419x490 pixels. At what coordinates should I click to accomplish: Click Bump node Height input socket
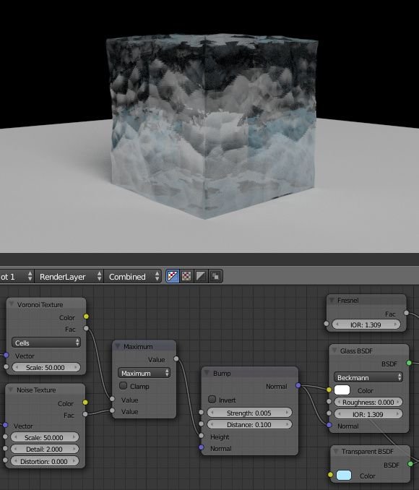click(202, 436)
